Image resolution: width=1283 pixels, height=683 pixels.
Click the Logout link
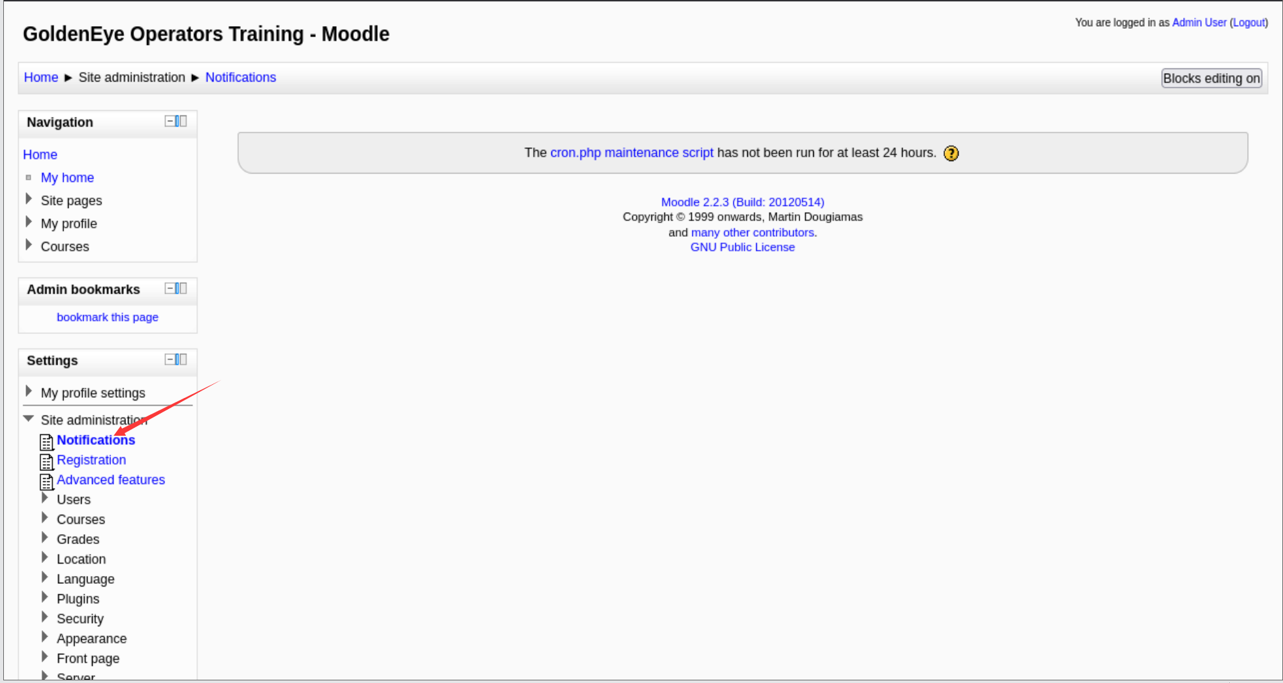[x=1248, y=23]
